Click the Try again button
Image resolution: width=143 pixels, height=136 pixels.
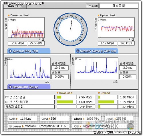92,6
